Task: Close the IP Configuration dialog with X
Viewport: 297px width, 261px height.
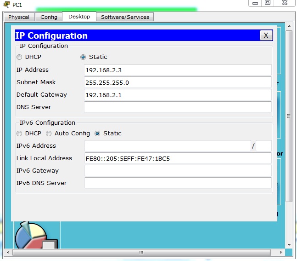Action: click(x=266, y=35)
